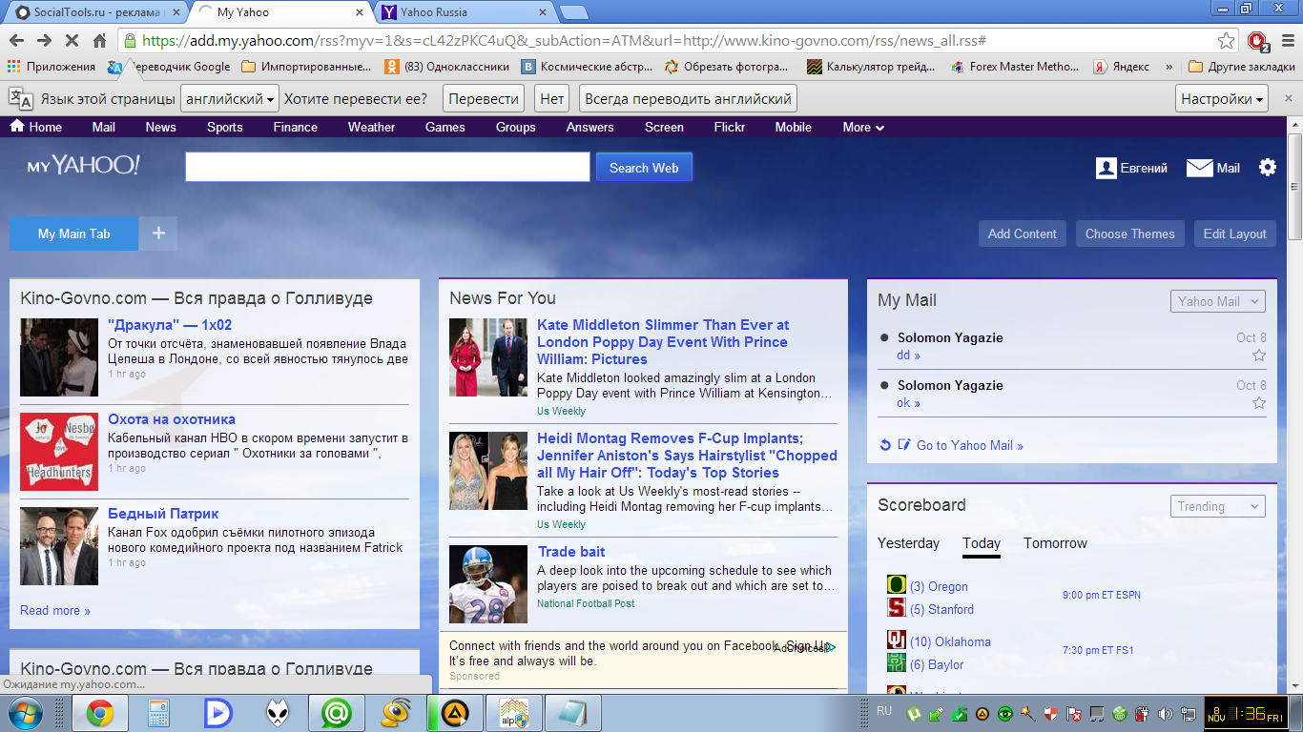Image resolution: width=1303 pixels, height=732 pixels.
Task: Open the uTorrent tray icon
Action: 914,713
